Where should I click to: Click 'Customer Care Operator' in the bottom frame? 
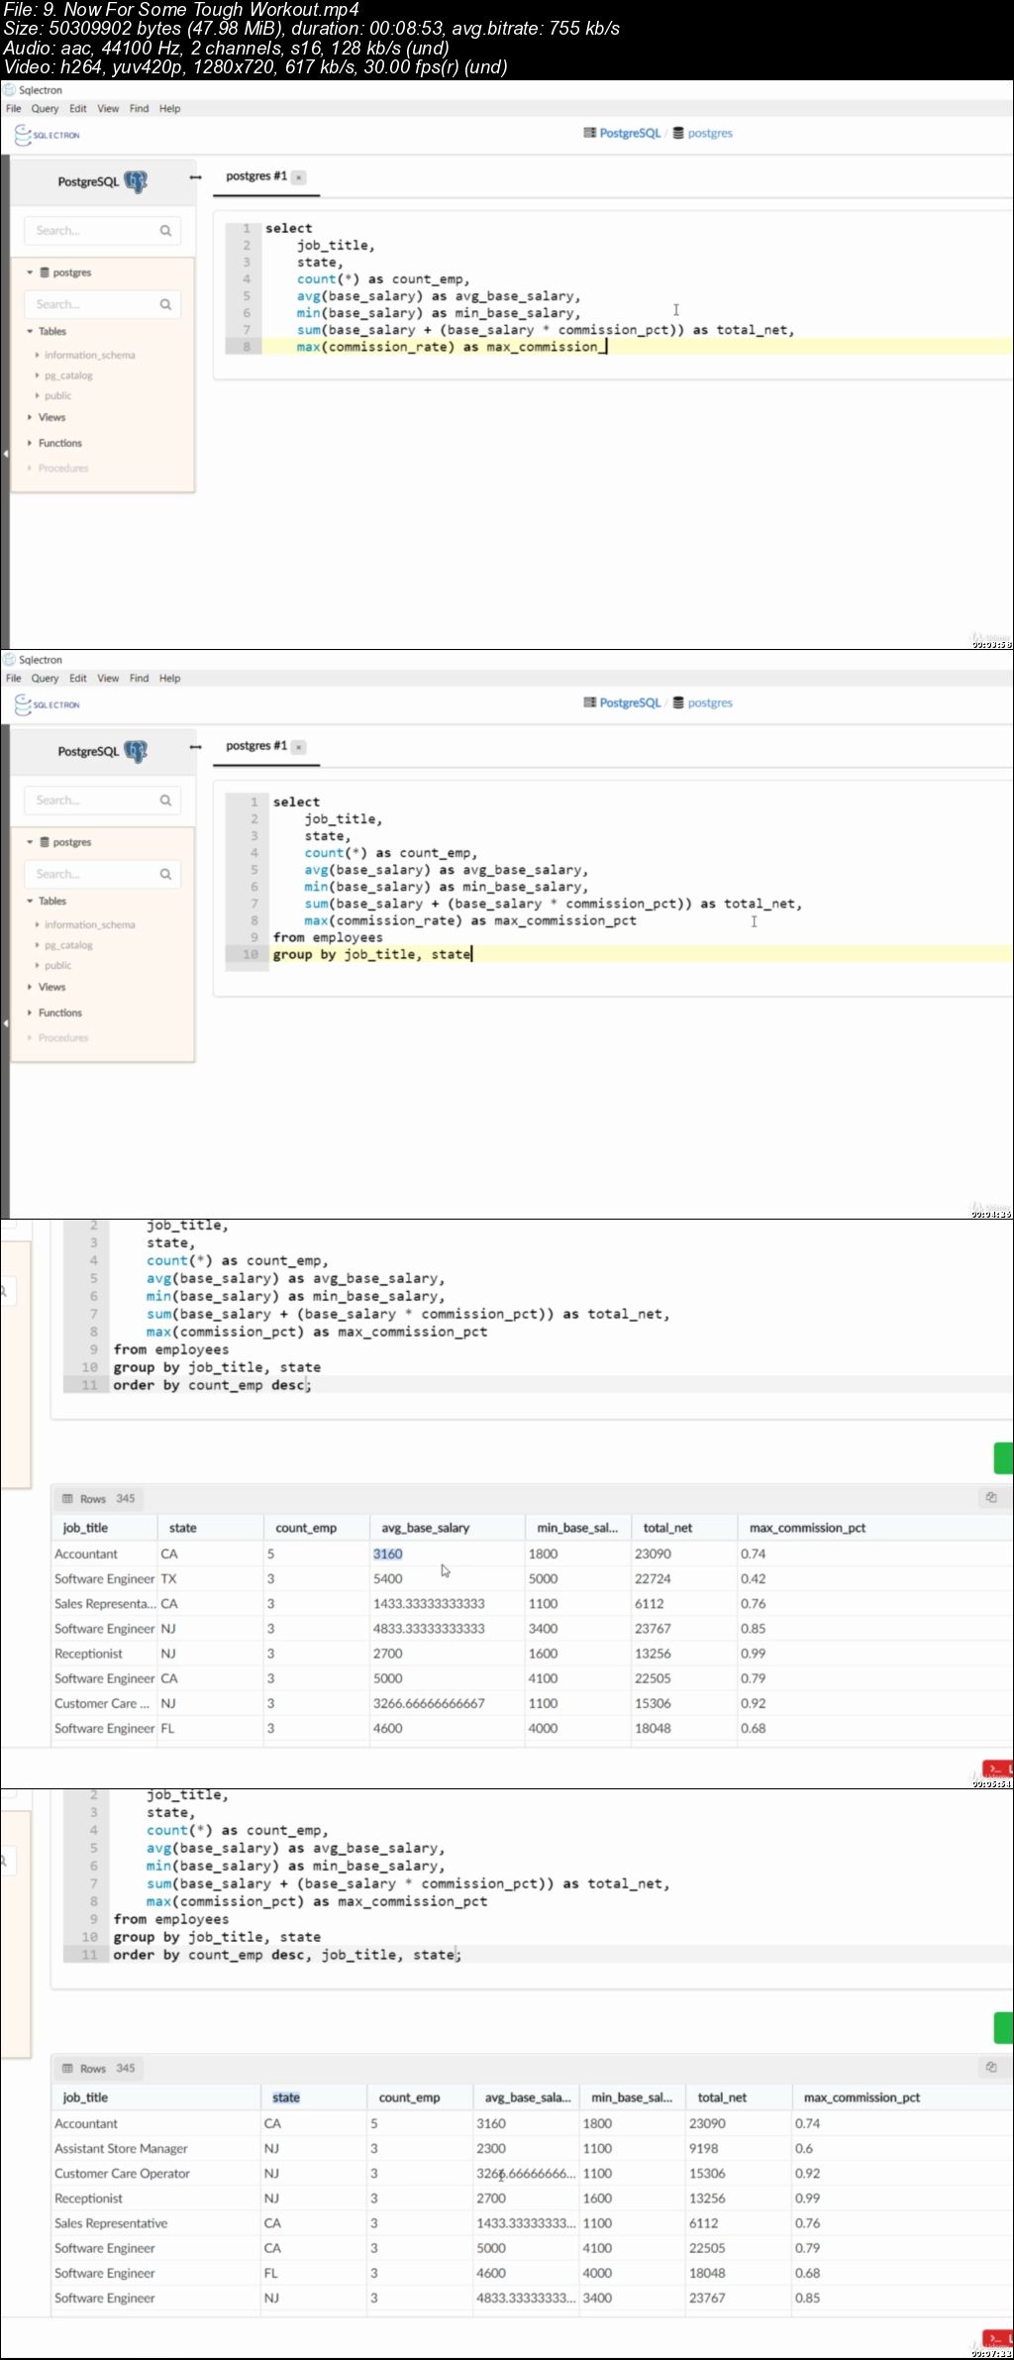(122, 2173)
